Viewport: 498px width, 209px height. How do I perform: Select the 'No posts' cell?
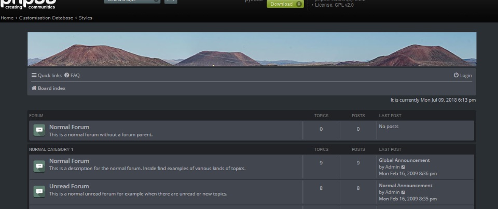click(x=389, y=127)
